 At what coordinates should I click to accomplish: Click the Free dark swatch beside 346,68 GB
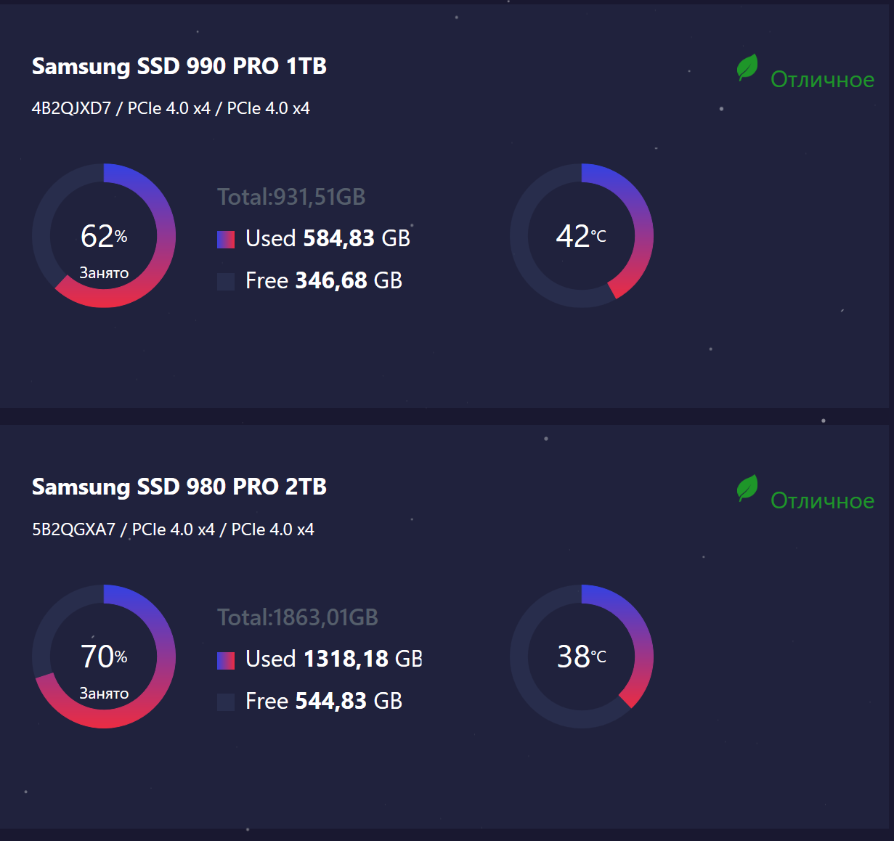pyautogui.click(x=226, y=282)
